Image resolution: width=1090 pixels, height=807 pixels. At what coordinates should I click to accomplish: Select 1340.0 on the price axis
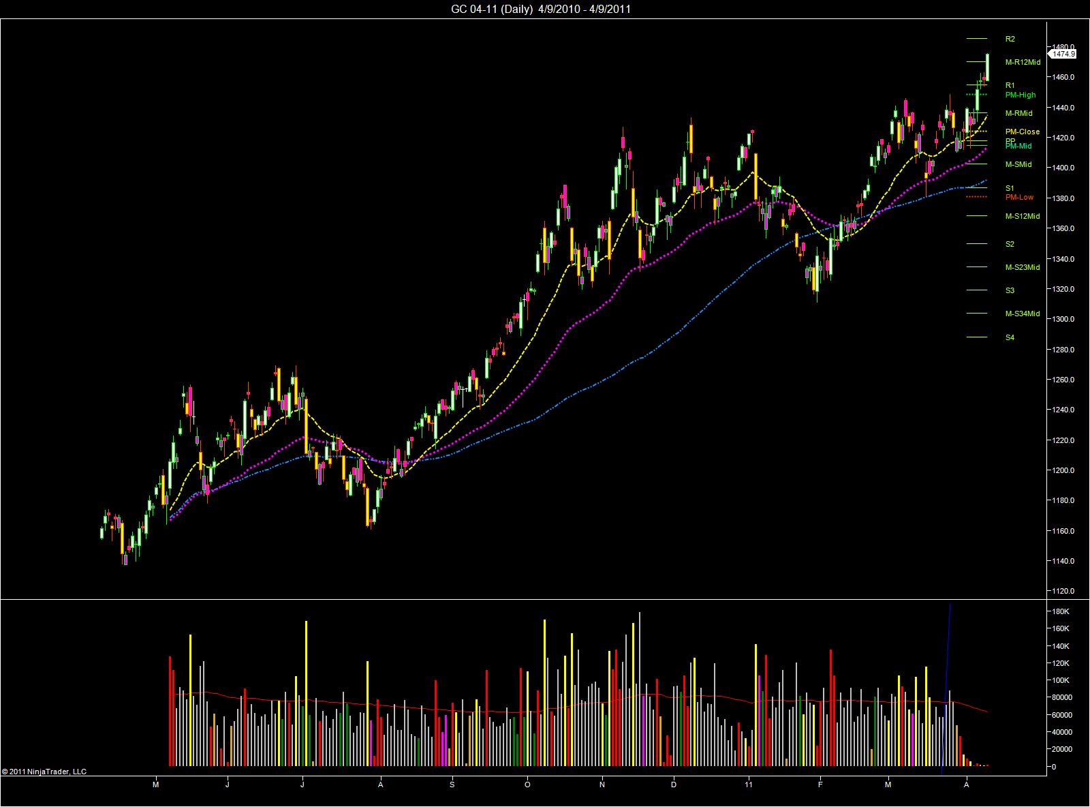click(x=1063, y=259)
